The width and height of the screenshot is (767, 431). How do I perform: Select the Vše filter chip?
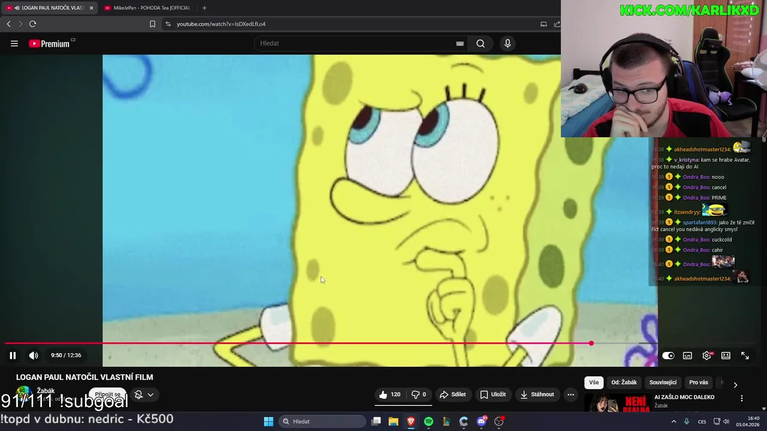(x=594, y=383)
